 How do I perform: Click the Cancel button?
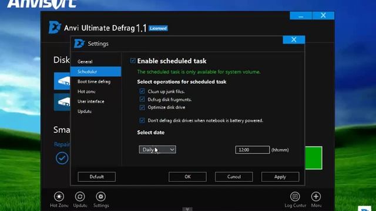pyautogui.click(x=234, y=177)
